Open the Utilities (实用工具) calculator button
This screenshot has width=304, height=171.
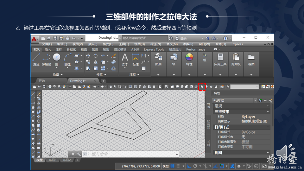click(x=220, y=60)
